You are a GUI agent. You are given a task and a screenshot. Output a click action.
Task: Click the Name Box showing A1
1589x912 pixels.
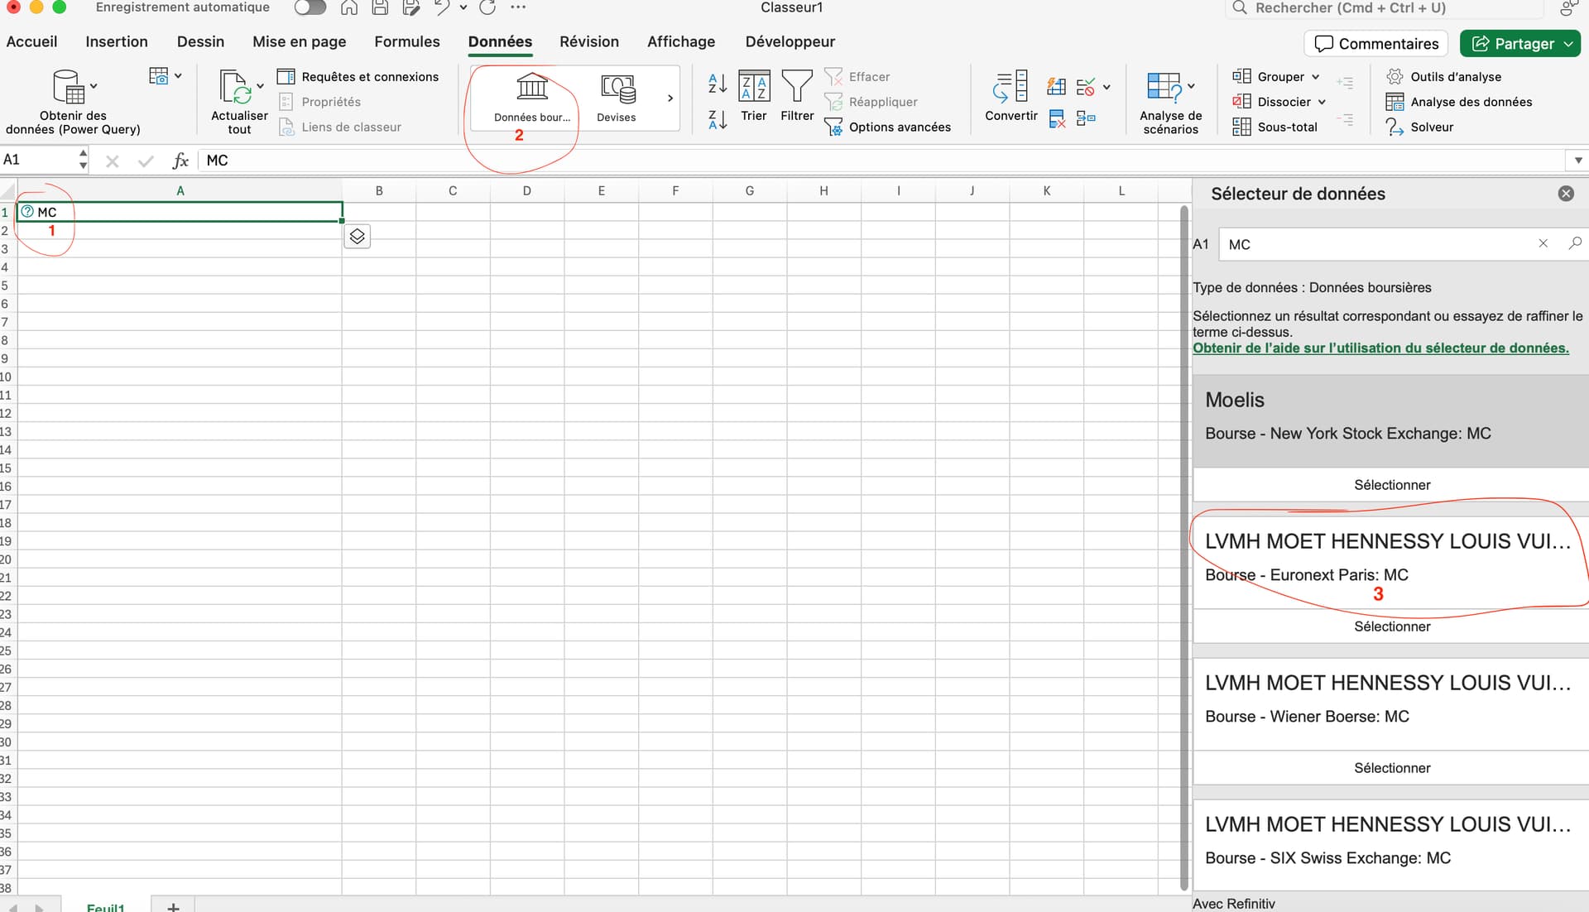40,160
